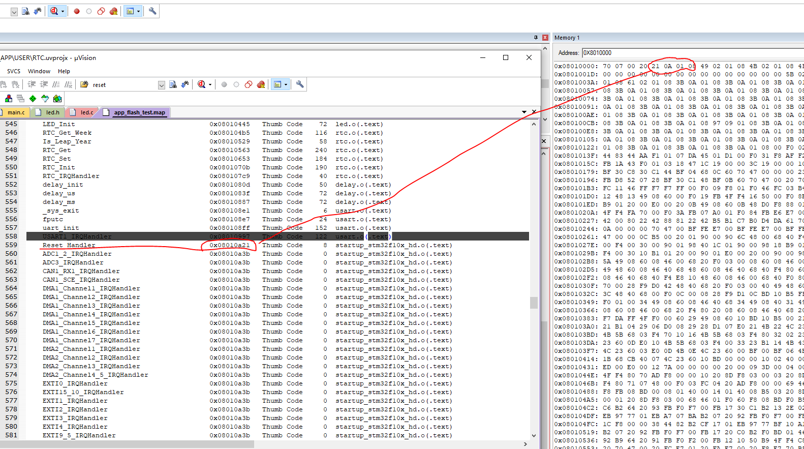The image size is (804, 449).
Task: Click address 0x08010a21 on Reset_Handler row
Action: tap(230, 245)
